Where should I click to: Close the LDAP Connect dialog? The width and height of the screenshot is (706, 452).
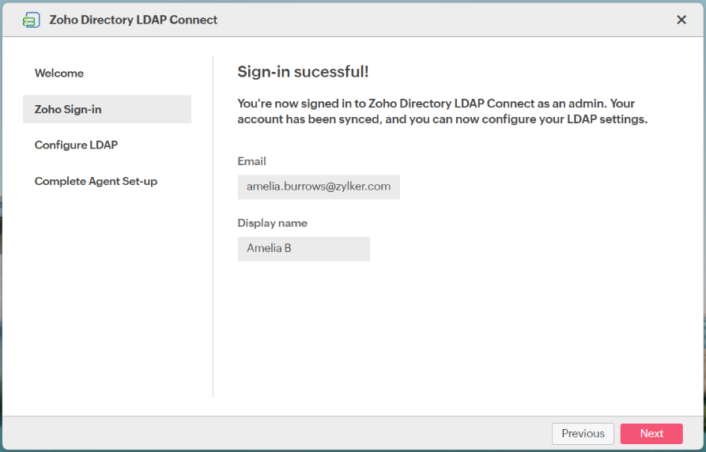pos(681,20)
